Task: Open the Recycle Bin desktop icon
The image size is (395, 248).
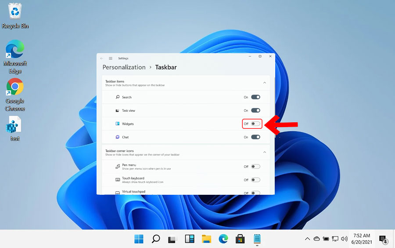Action: [x=15, y=16]
